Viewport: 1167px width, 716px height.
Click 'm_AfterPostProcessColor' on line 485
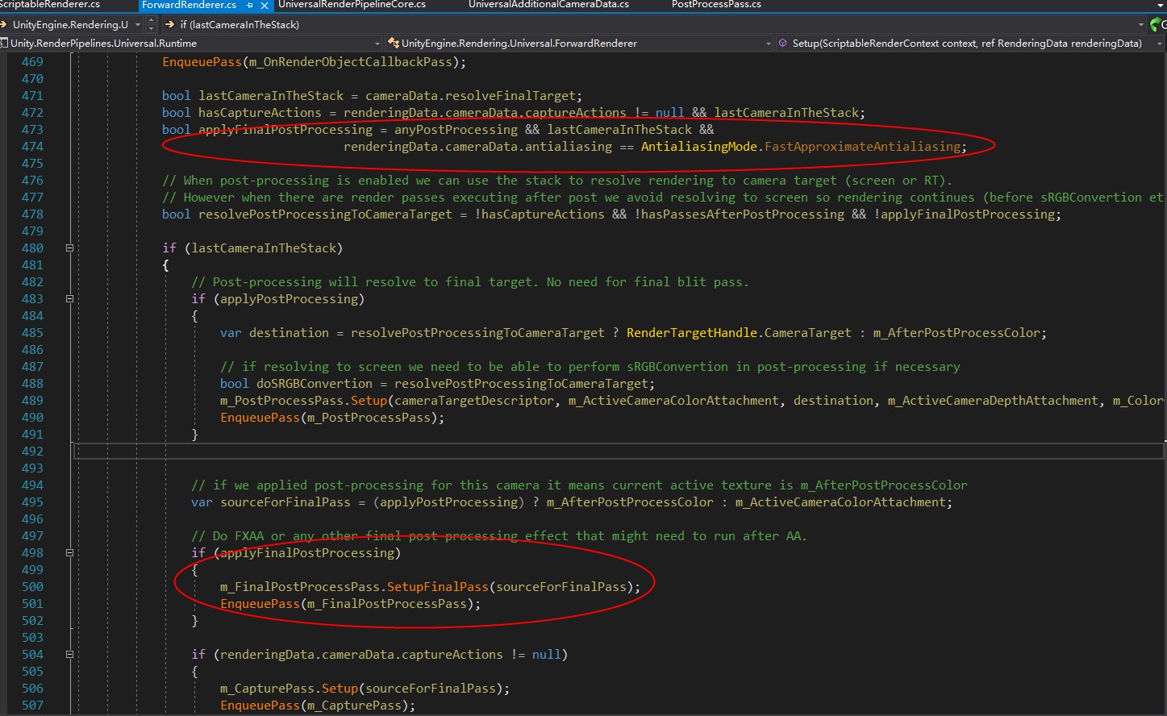click(957, 333)
